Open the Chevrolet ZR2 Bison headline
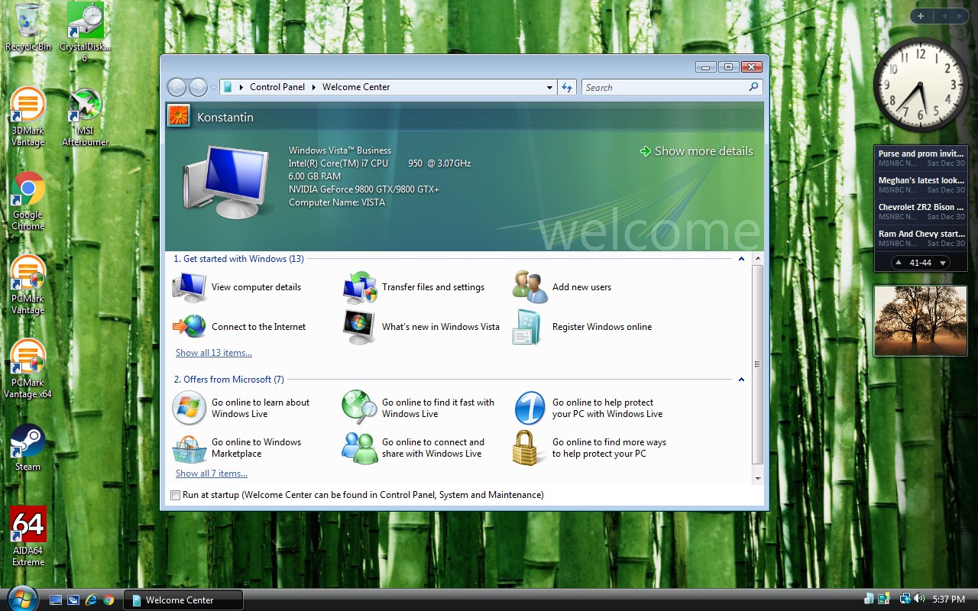 (921, 212)
